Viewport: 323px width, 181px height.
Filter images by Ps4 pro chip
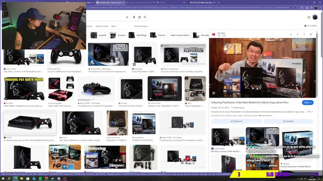(x=158, y=35)
